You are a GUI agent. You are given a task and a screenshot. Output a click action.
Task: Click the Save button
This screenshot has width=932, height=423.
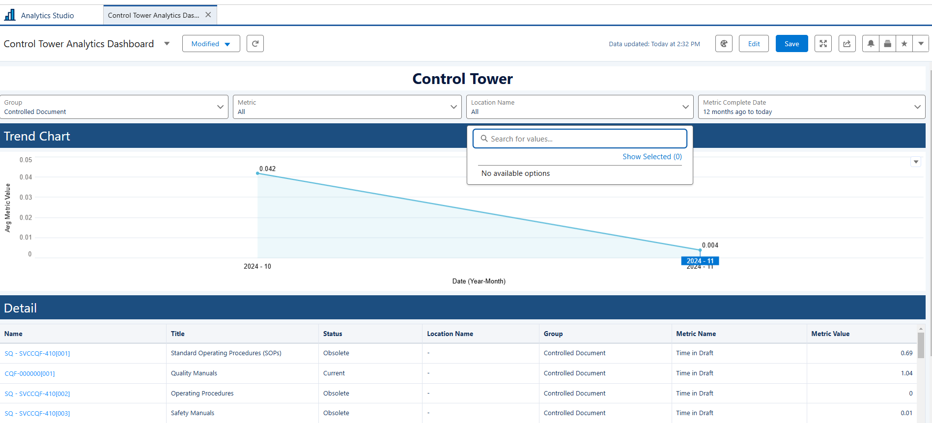[791, 44]
